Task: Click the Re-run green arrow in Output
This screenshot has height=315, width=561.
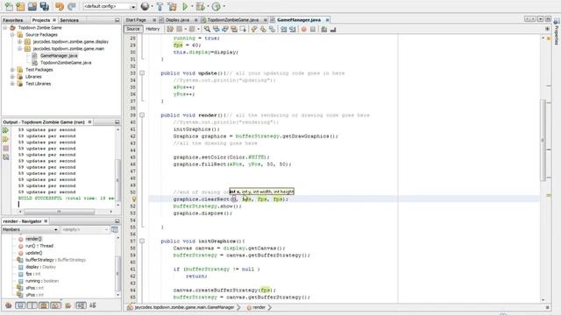Action: pyautogui.click(x=6, y=130)
